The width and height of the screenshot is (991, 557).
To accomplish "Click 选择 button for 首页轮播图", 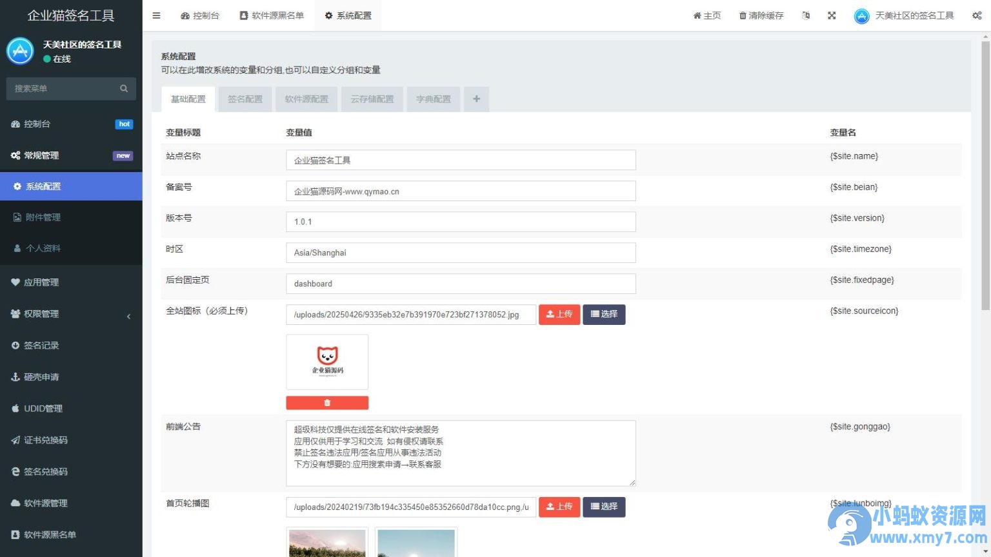I will [604, 507].
